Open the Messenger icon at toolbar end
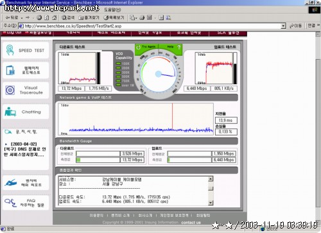Screen dimensions: 321x233 [x=168, y=17]
